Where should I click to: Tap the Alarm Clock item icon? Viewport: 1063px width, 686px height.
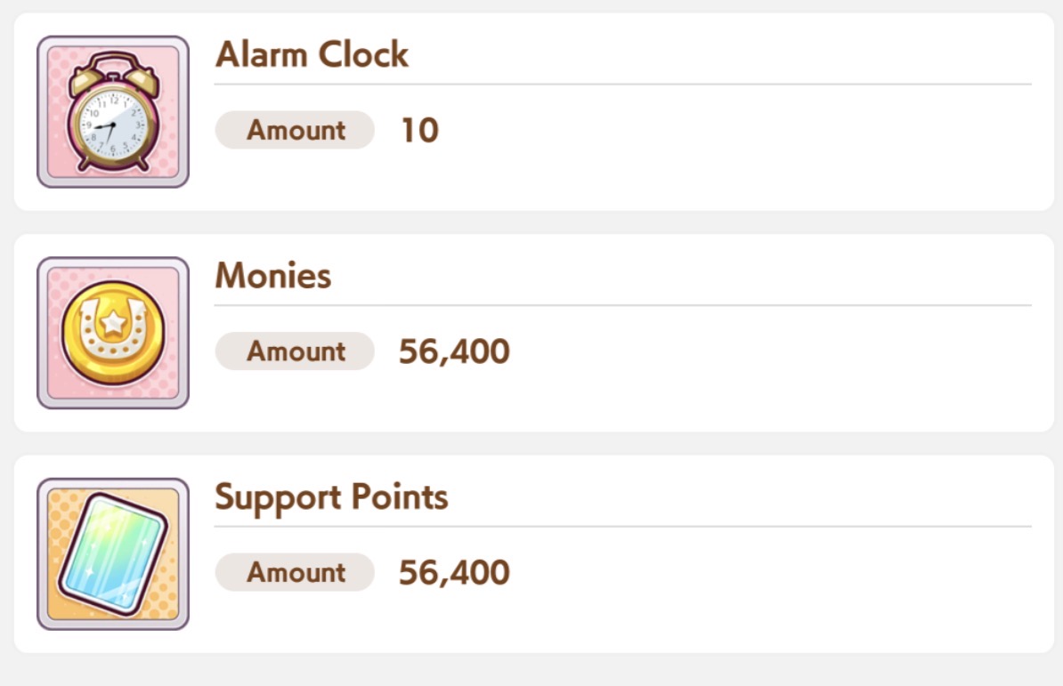pos(113,112)
